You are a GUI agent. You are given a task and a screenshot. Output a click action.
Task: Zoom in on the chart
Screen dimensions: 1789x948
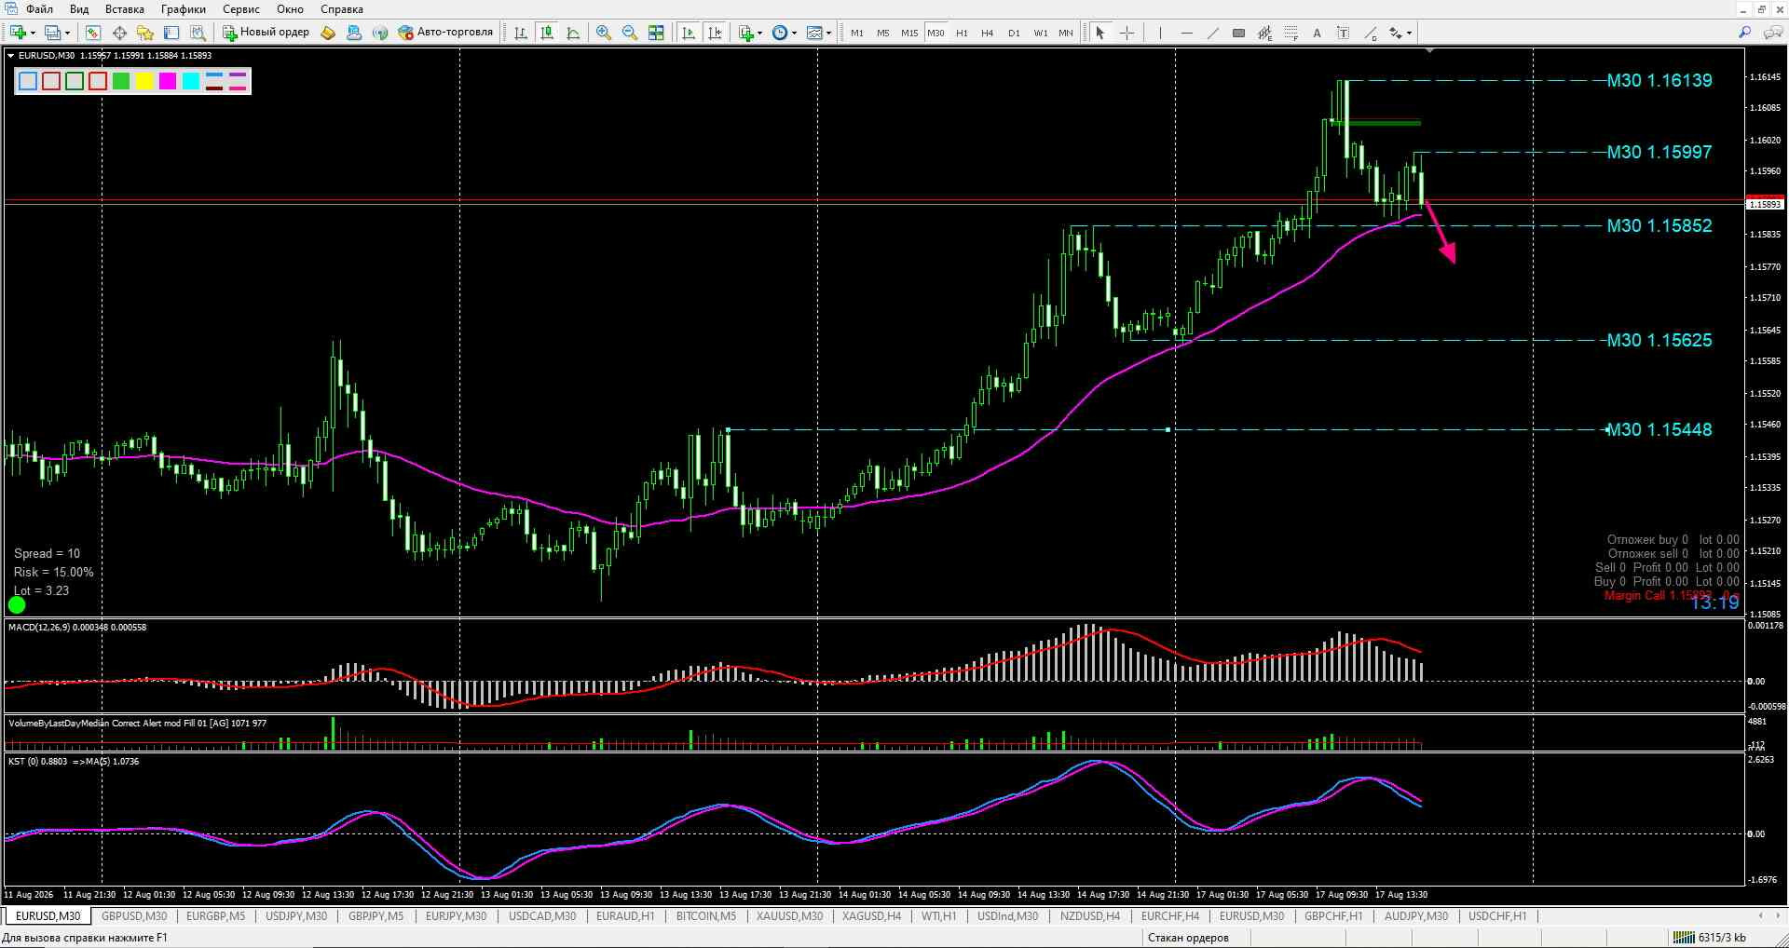[x=604, y=33]
